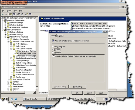The image size is (135, 110).
Task: Click policy icon for Disable Cached Exchange Mode on new profiles
Action: (x=72, y=23)
